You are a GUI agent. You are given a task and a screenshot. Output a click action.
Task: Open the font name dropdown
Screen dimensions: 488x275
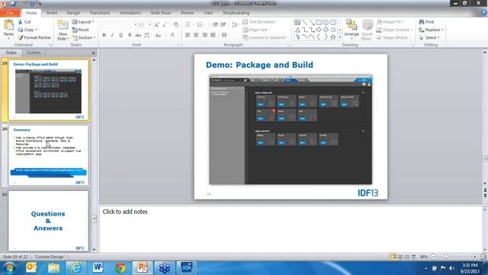pos(136,24)
